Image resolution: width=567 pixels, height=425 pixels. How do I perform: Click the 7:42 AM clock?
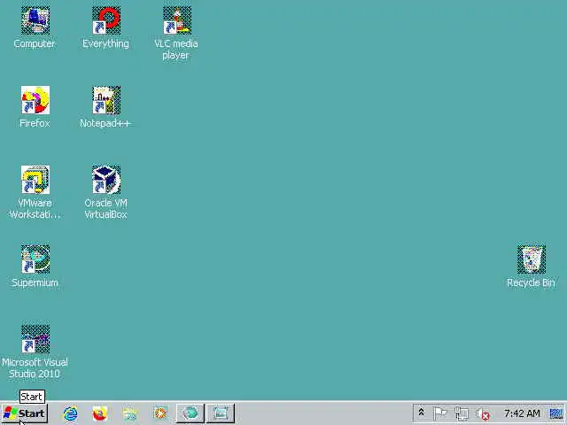(522, 413)
